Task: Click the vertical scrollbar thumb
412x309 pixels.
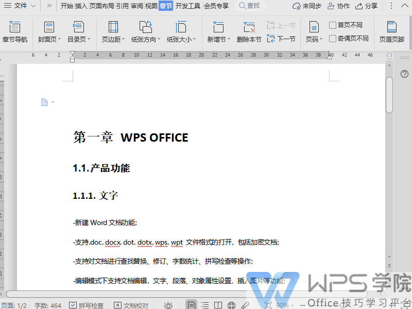Action: coord(389,95)
